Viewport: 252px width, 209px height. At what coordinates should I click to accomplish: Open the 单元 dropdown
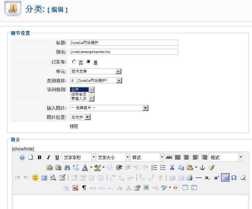point(95,71)
